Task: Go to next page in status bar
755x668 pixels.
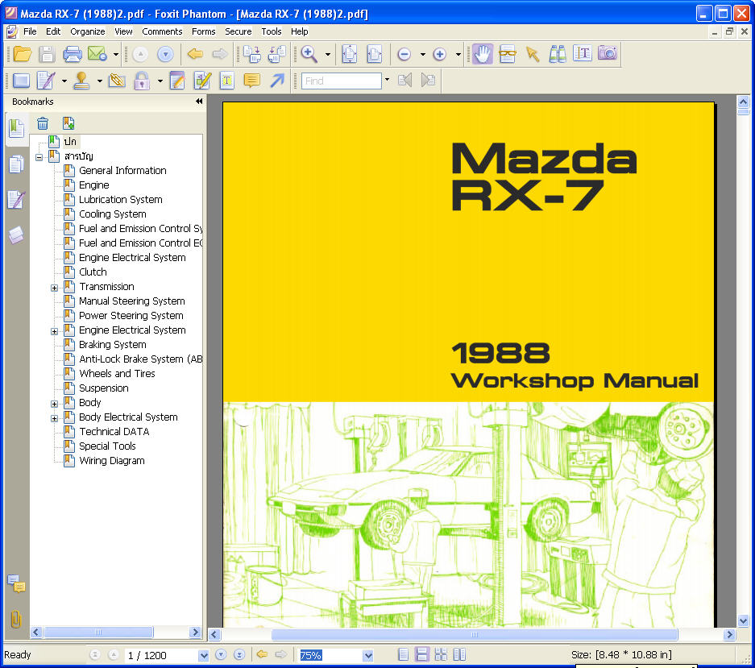Action: click(x=221, y=654)
